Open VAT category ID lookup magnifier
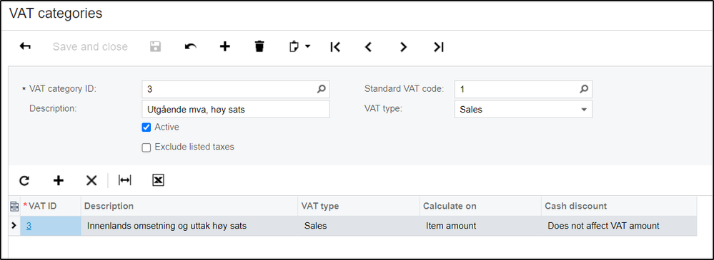The width and height of the screenshot is (714, 260). pos(322,89)
